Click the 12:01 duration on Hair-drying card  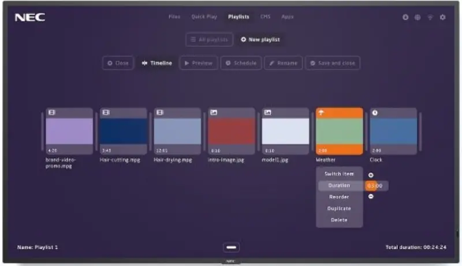(162, 150)
